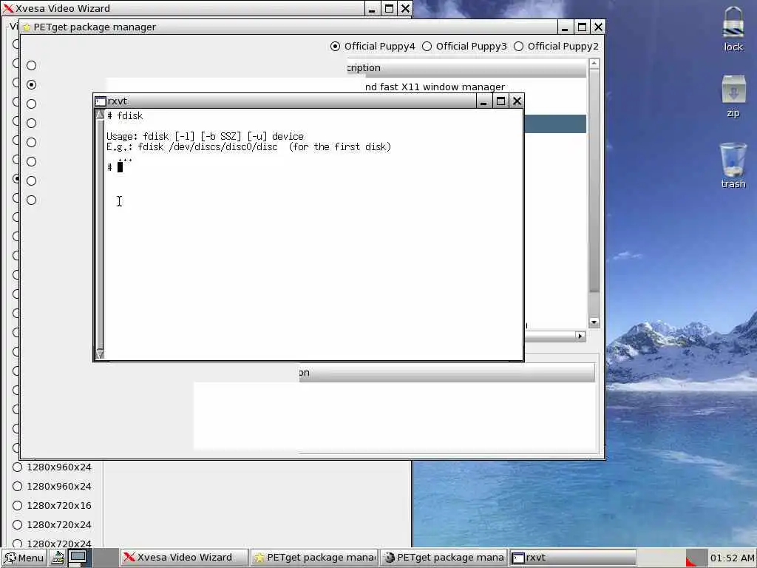Viewport: 757px width, 568px height.
Task: Click rxvt scrollbar down arrow
Action: (x=100, y=354)
